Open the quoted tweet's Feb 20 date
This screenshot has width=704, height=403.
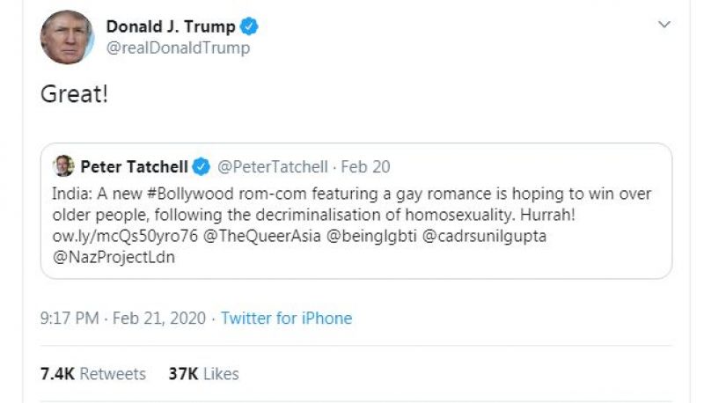pyautogui.click(x=365, y=167)
